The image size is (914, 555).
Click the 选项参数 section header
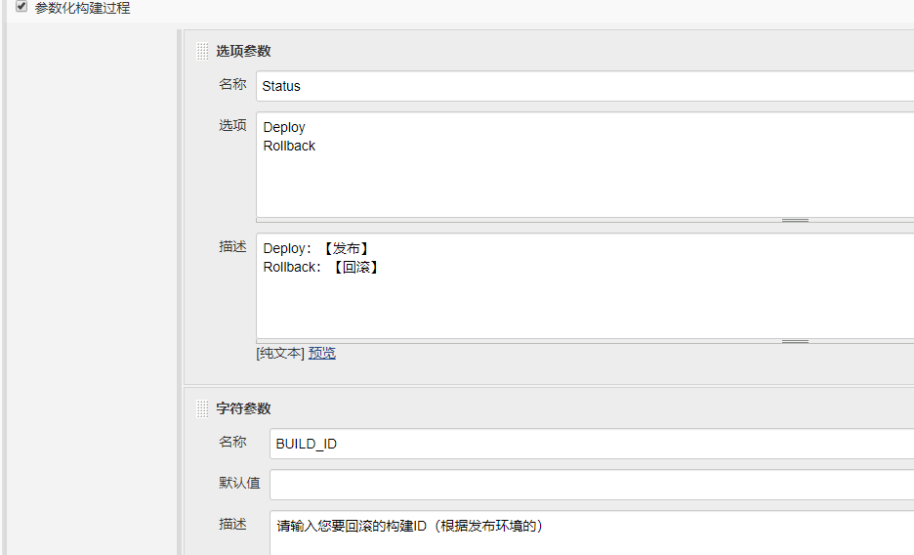point(243,52)
